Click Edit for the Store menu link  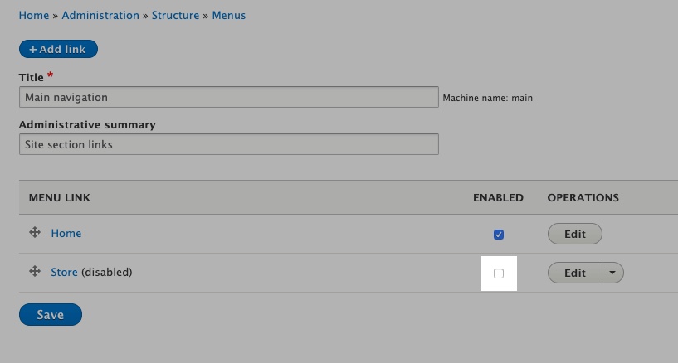tap(574, 273)
